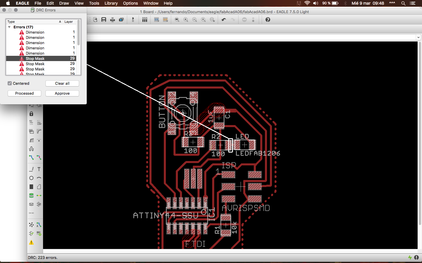This screenshot has height=263, width=422.
Task: Select the highlighted Stop Mask error row
Action: (x=41, y=58)
